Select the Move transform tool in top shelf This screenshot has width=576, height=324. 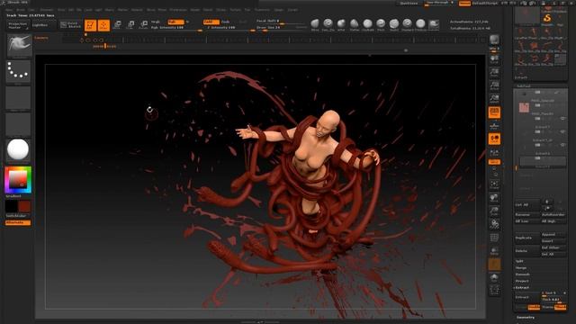tap(117, 25)
